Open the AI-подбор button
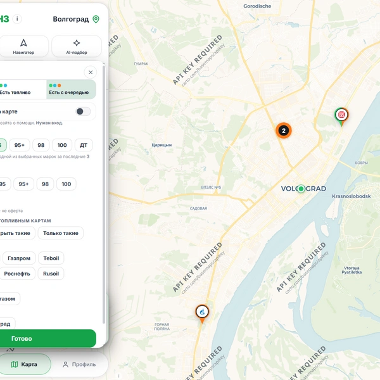This screenshot has height=380, width=380. point(77,46)
